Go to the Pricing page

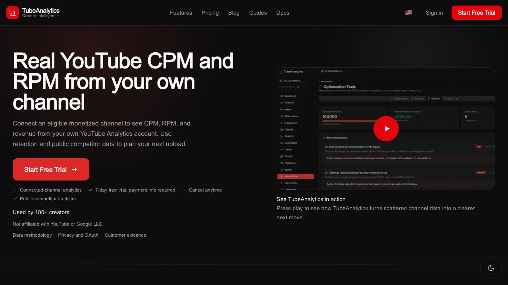click(x=210, y=13)
